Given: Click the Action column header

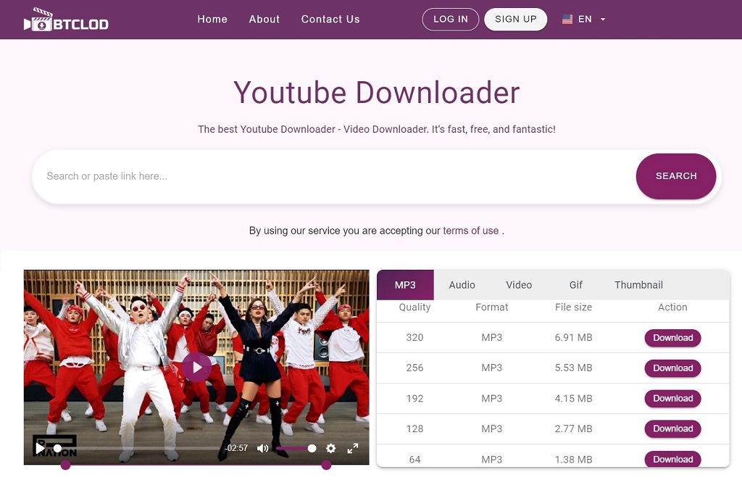Looking at the screenshot, I should (x=672, y=307).
